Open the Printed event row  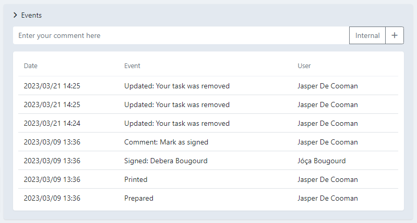pyautogui.click(x=136, y=179)
